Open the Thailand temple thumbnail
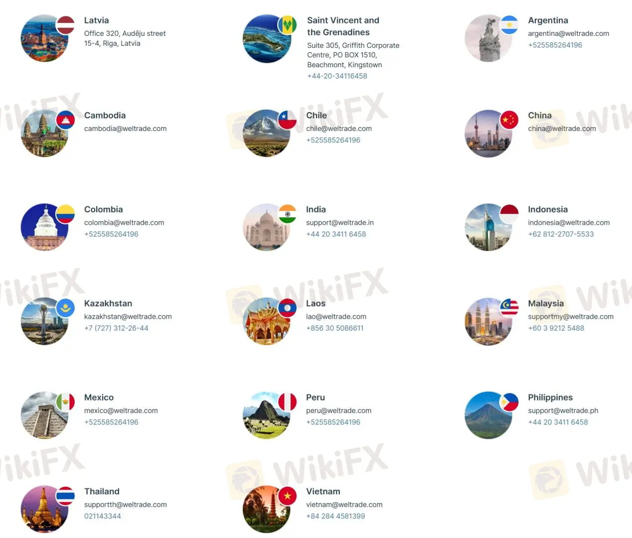Screen dimensions: 632x538 [44, 509]
